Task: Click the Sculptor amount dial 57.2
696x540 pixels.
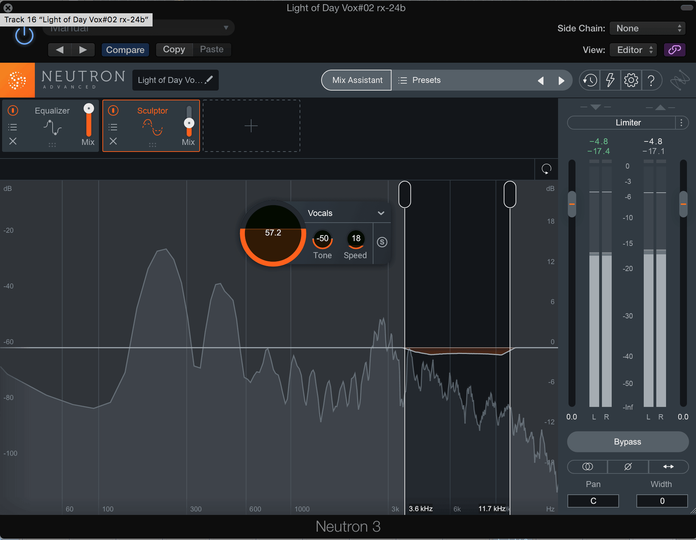Action: coord(273,233)
